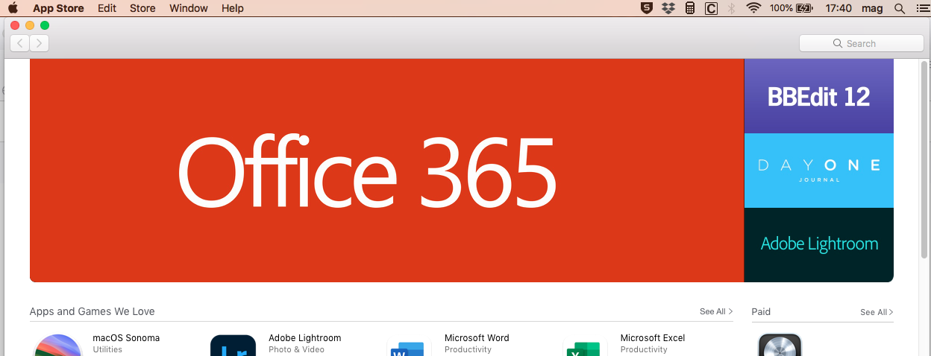Go forward with the right arrow button
This screenshot has height=356, width=931.
pyautogui.click(x=40, y=43)
